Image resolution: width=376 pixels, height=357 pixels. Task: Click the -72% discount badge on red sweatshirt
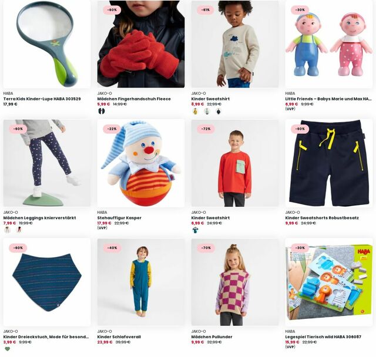[x=206, y=129]
